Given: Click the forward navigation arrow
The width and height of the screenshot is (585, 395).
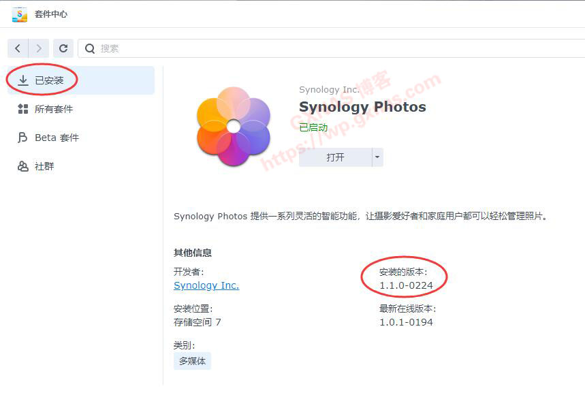Looking at the screenshot, I should [39, 48].
